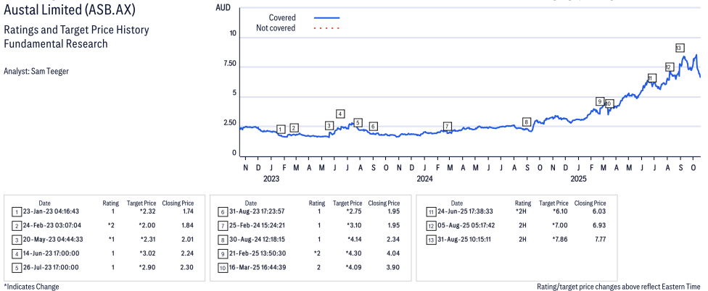Select chart marker 6 on the price line
Viewport: 708px width, 291px height.
point(373,126)
